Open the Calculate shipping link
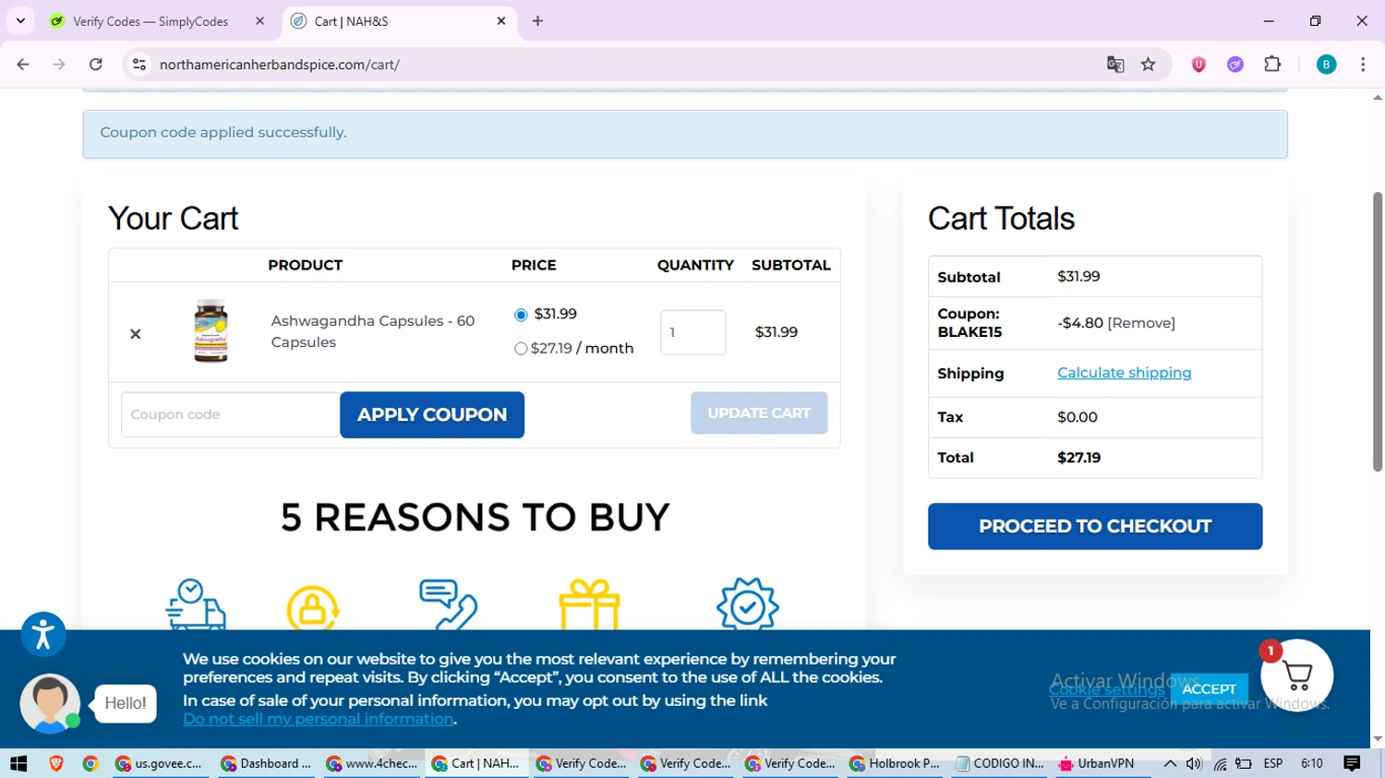Viewport: 1385px width, 778px height. [1124, 373]
